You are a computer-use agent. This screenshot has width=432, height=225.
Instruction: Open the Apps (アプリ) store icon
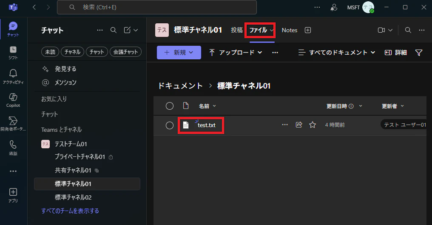(x=13, y=195)
